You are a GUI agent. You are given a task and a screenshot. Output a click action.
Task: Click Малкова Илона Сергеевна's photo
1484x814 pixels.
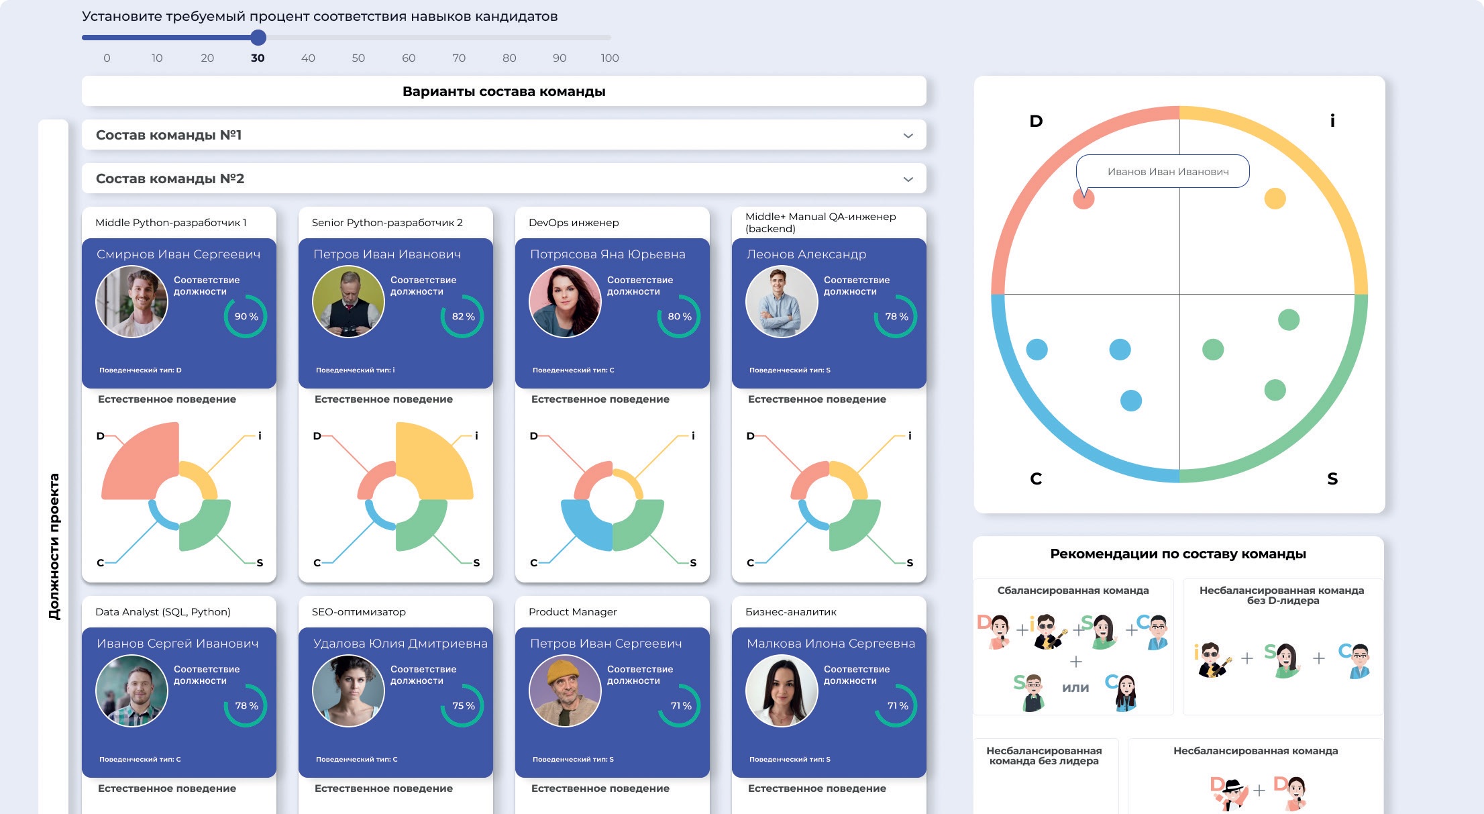click(782, 691)
